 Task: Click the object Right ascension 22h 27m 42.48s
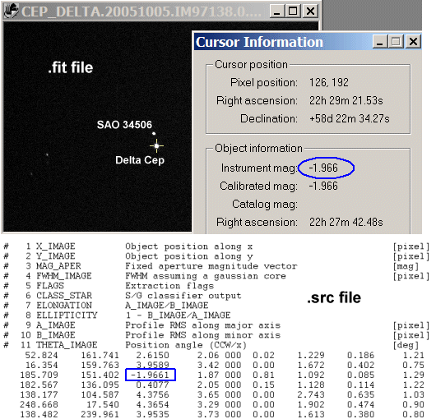tap(346, 222)
